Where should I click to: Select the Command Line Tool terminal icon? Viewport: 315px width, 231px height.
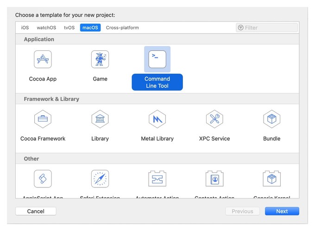coord(157,59)
